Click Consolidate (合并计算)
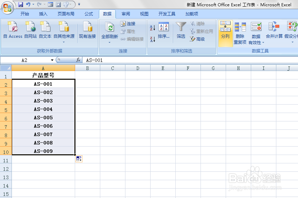 274,30
